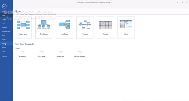Select Save As in sidebar
The width and height of the screenshot is (189, 101).
[x=6, y=27]
